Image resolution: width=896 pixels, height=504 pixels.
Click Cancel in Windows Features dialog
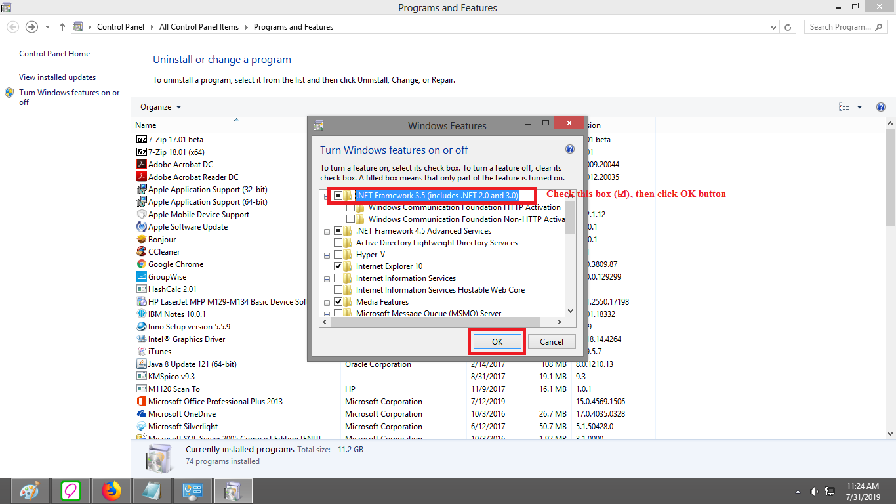point(552,341)
